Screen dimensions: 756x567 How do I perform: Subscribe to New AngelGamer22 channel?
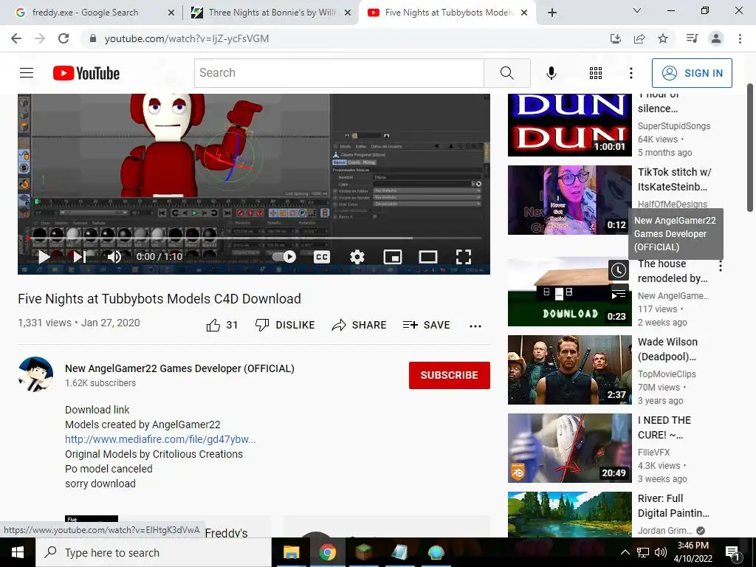click(450, 375)
